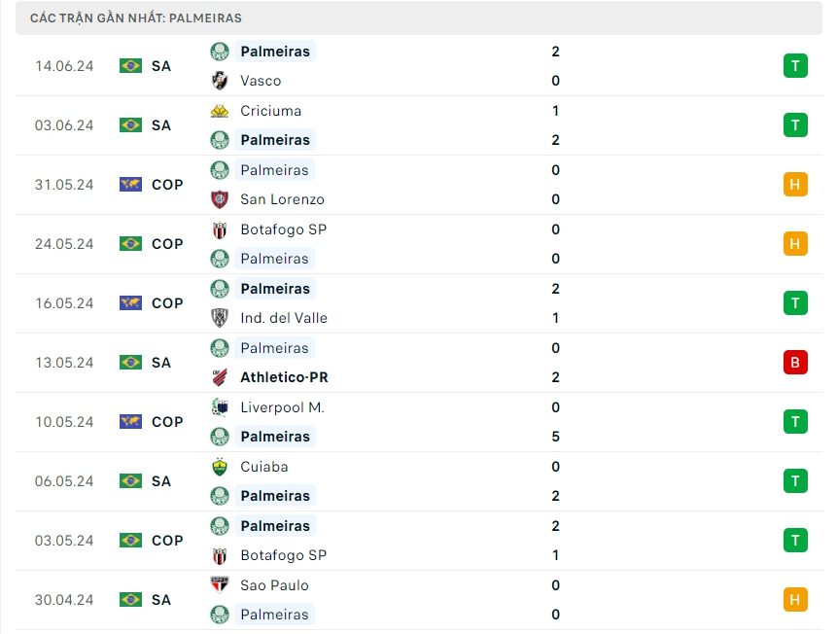Click the Brazil flag on the 14.06.24 row
The height and width of the screenshot is (634, 837).
click(x=130, y=66)
